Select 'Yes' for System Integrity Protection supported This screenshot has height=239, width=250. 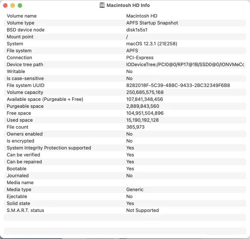pyautogui.click(x=130, y=148)
